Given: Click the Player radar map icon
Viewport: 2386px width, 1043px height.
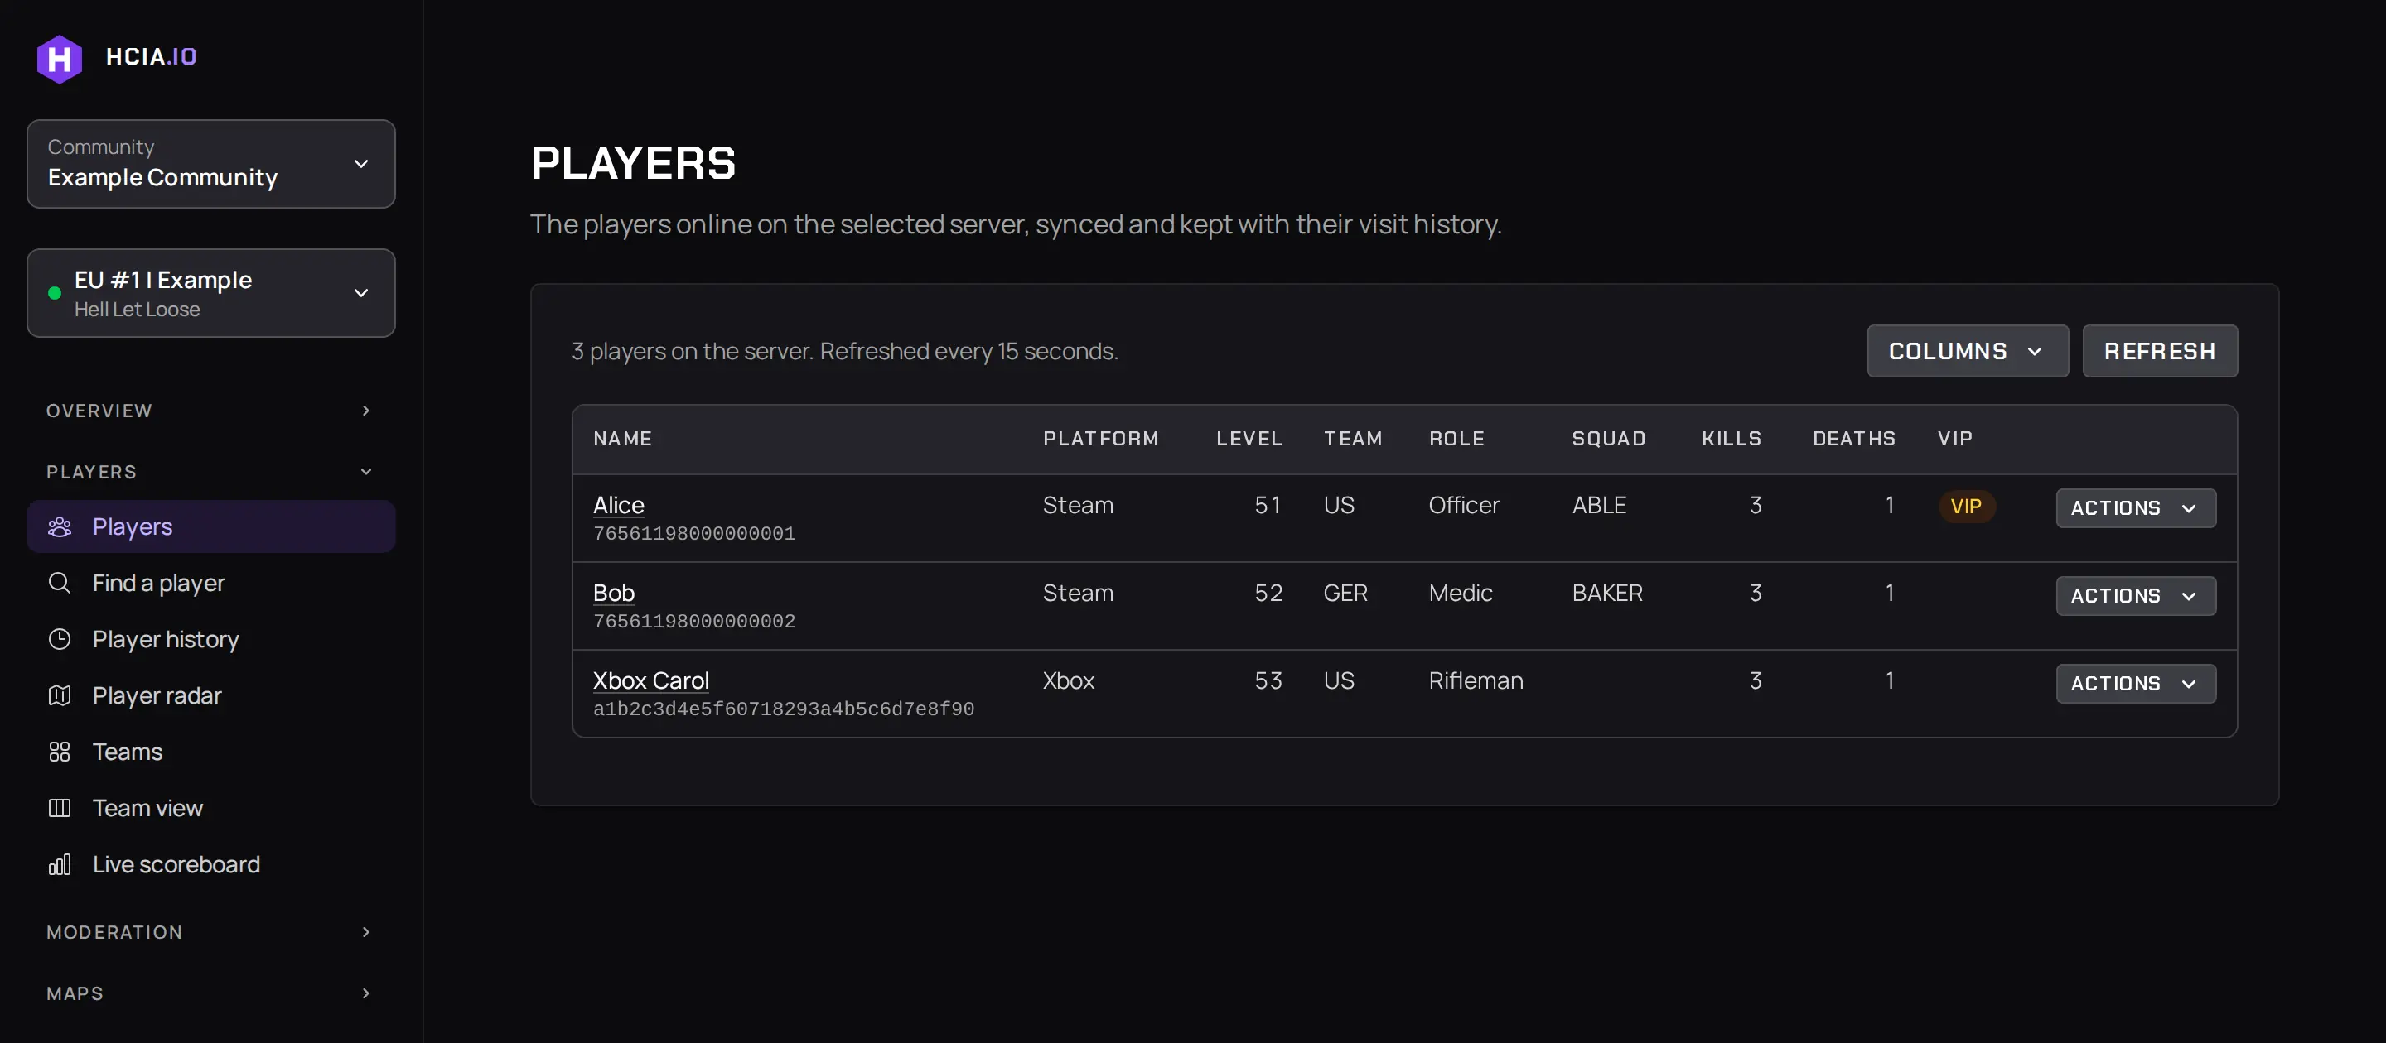Looking at the screenshot, I should coord(60,695).
